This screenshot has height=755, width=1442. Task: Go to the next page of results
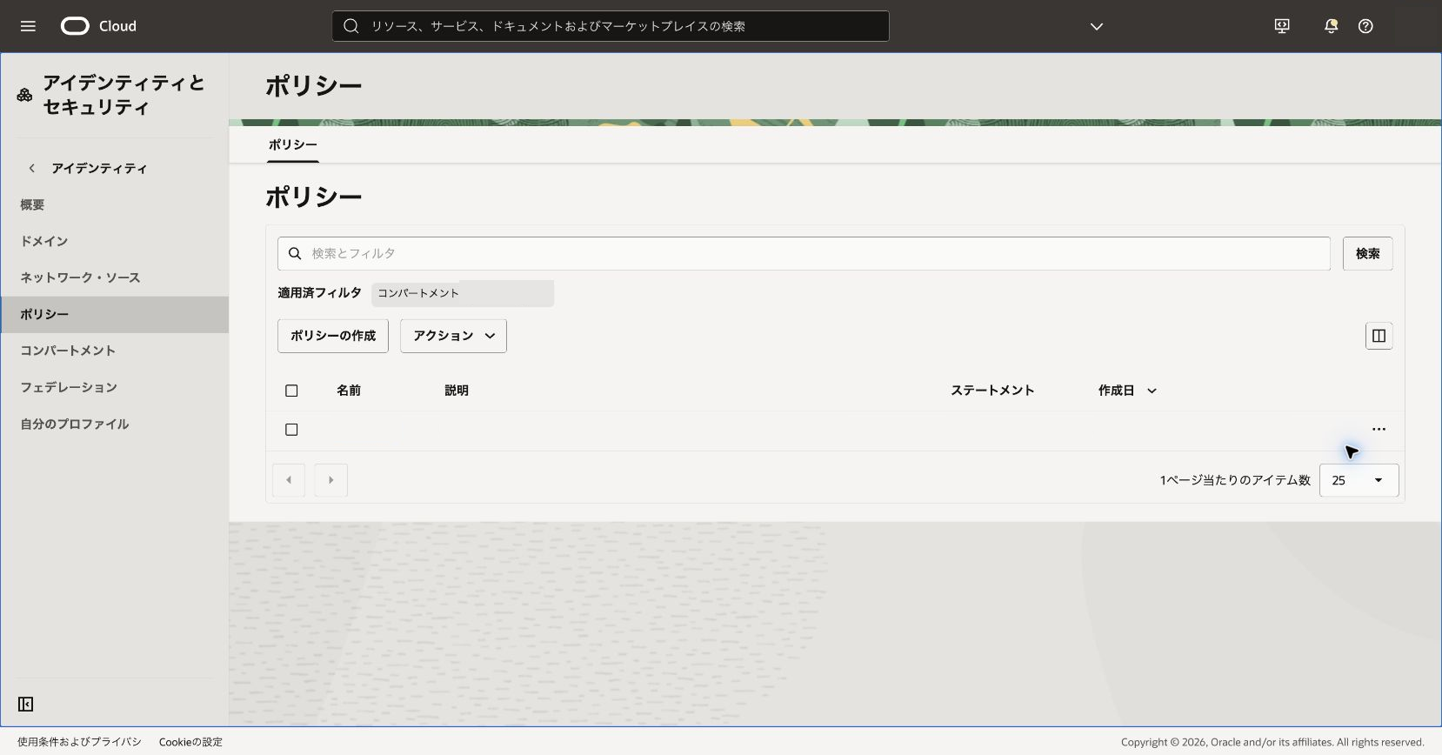pos(330,480)
